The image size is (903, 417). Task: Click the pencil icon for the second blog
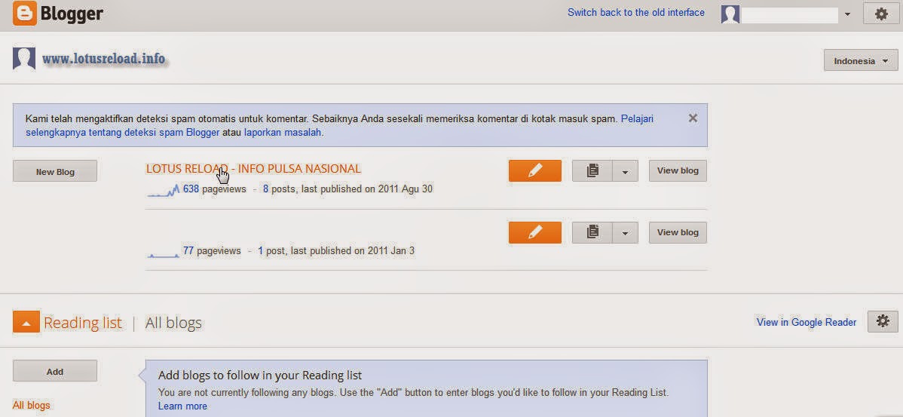pos(534,232)
